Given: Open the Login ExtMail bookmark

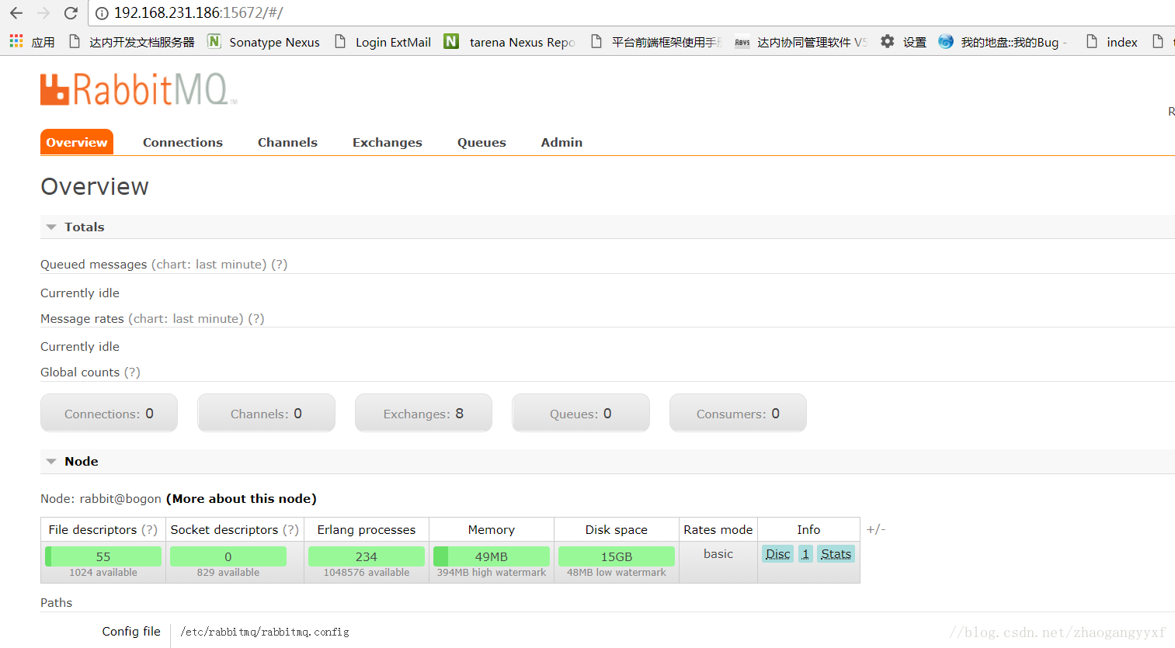Looking at the screenshot, I should coord(383,42).
